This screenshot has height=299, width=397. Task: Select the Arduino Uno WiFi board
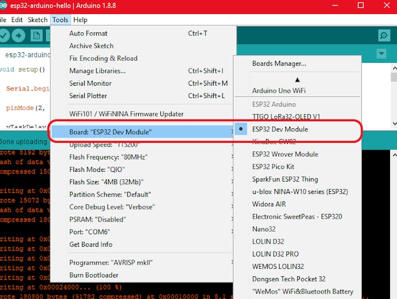[298, 91]
